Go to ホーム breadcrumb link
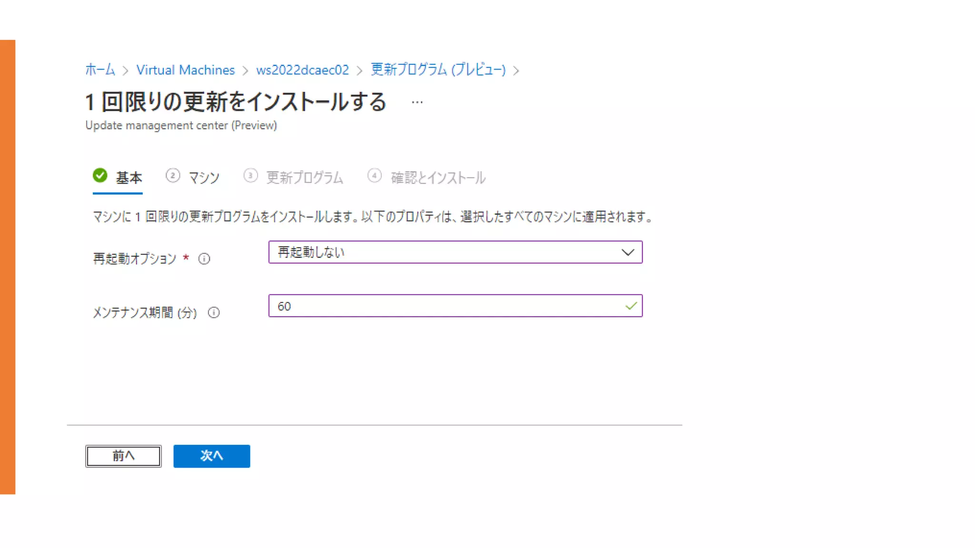The width and height of the screenshot is (975, 548). [x=100, y=70]
